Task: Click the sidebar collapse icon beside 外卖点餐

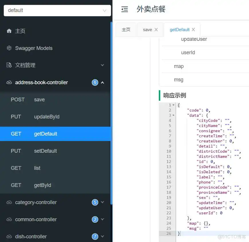Action: (x=125, y=9)
